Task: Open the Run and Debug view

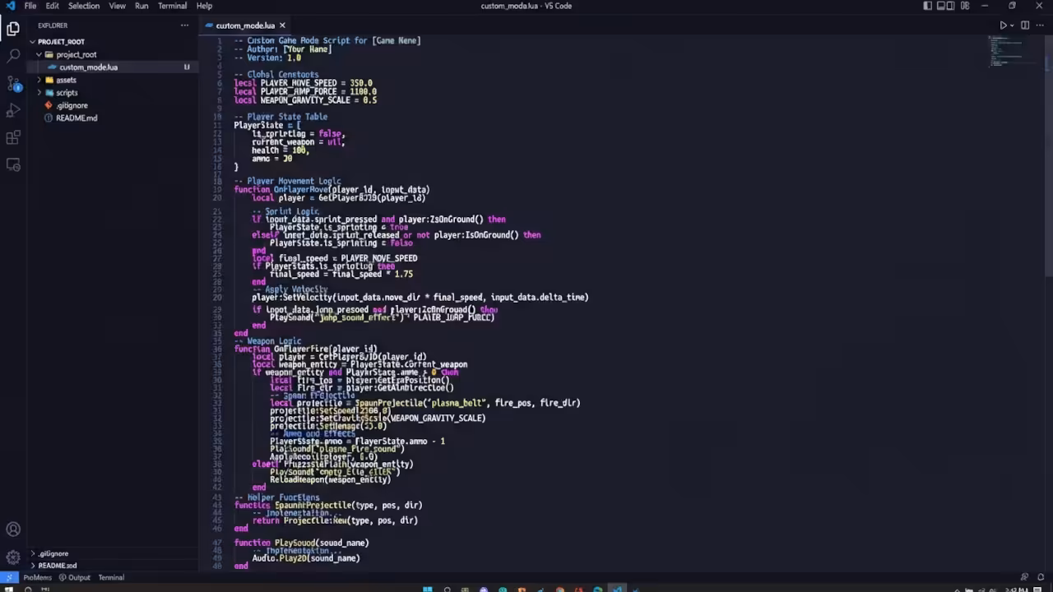Action: click(13, 110)
